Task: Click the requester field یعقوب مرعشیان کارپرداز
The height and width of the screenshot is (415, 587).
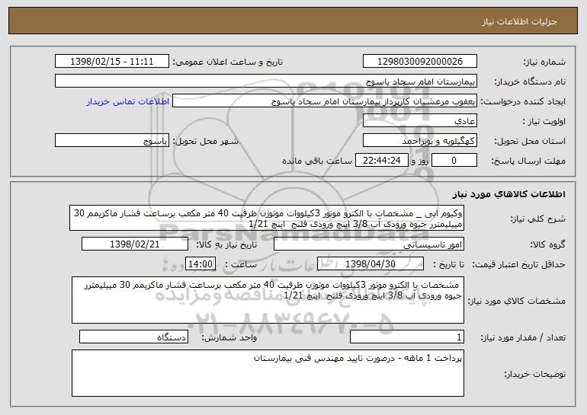Action: click(x=325, y=101)
